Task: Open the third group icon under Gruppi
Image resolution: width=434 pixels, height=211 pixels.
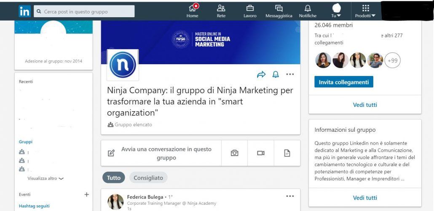Action: (22, 169)
